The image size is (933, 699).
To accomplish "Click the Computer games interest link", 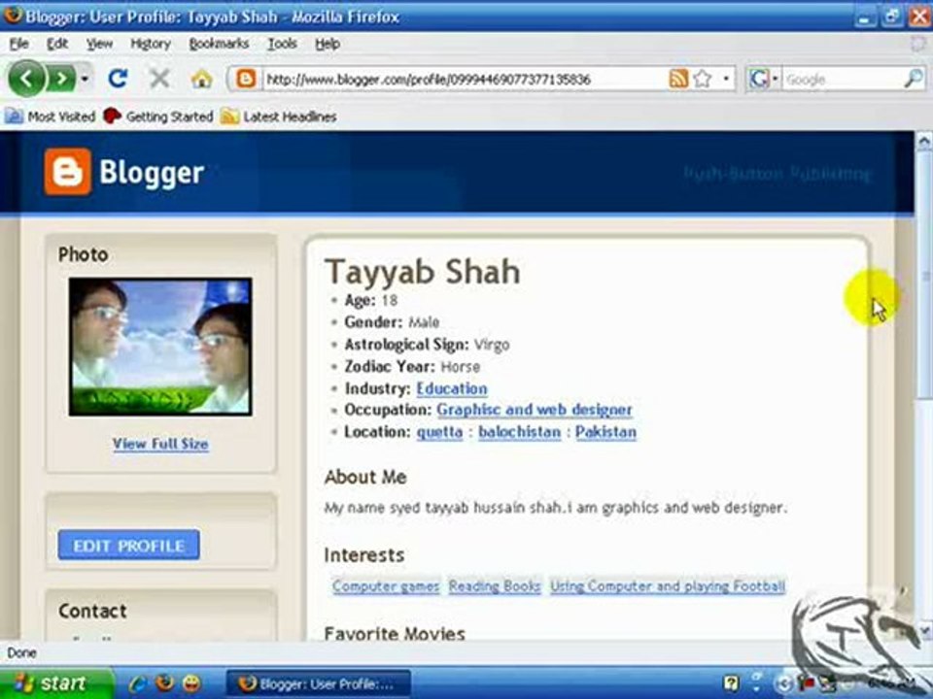I will pos(386,586).
